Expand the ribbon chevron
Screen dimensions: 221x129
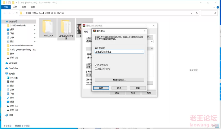214,7
